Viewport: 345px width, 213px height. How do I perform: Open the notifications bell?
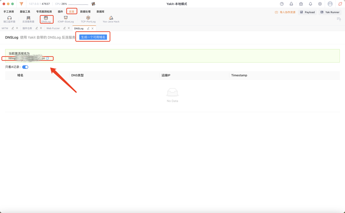click(x=310, y=4)
